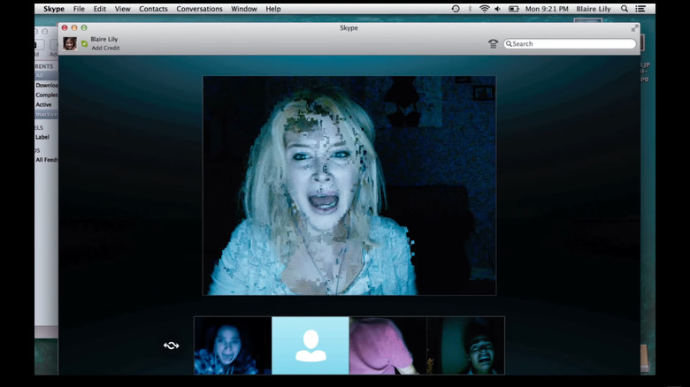
Task: Click the volume speaker icon
Action: click(x=498, y=9)
